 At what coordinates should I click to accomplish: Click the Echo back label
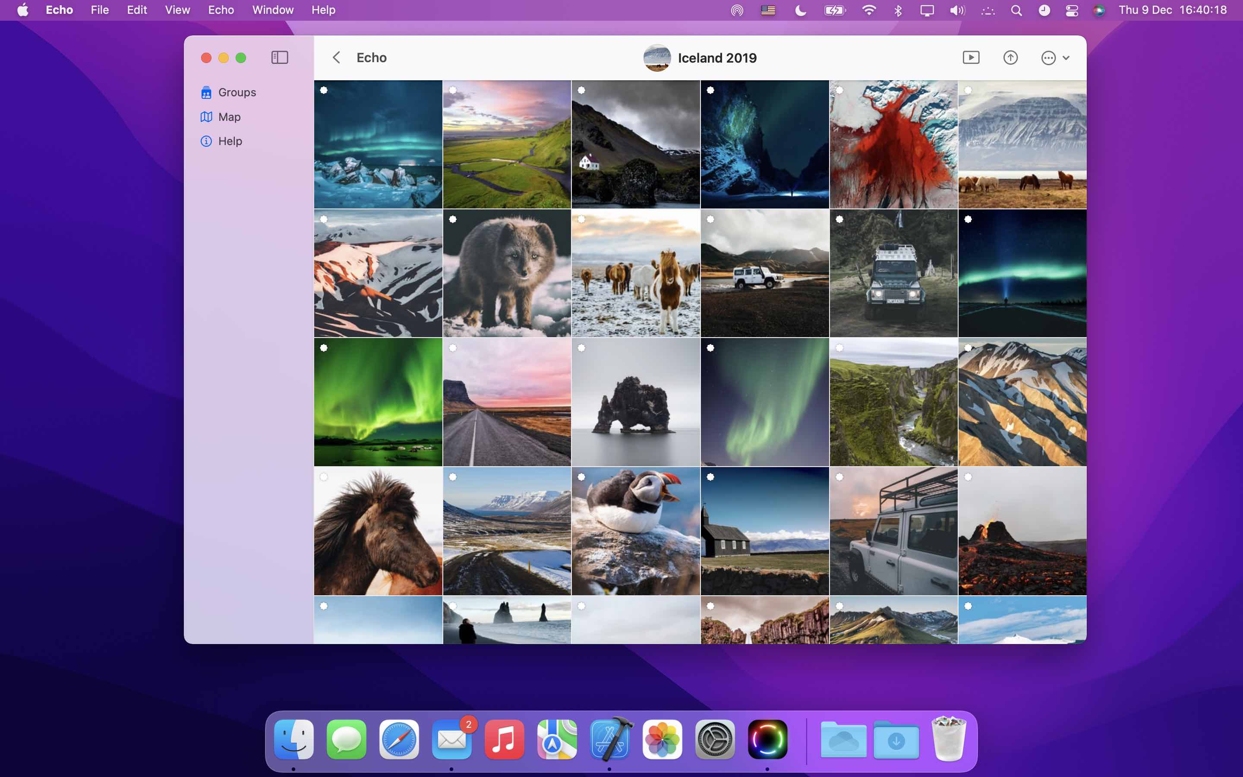tap(371, 57)
